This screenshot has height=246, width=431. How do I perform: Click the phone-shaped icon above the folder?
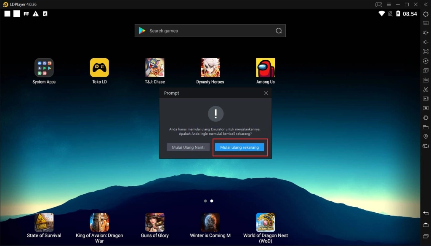point(426,118)
